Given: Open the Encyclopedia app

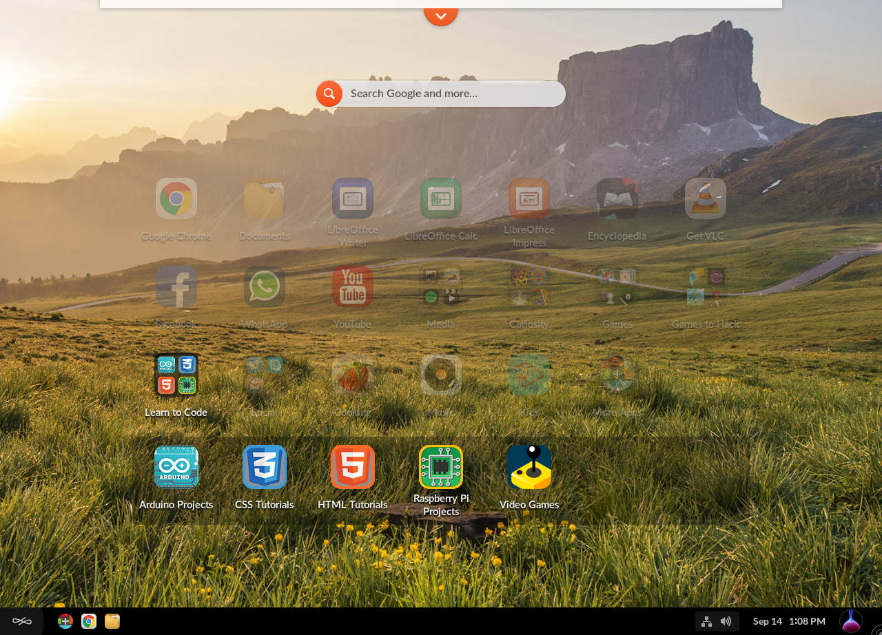Looking at the screenshot, I should click(617, 198).
